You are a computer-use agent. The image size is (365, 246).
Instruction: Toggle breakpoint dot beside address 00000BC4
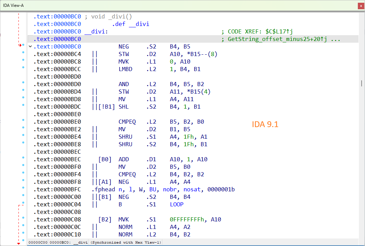pos(23,52)
